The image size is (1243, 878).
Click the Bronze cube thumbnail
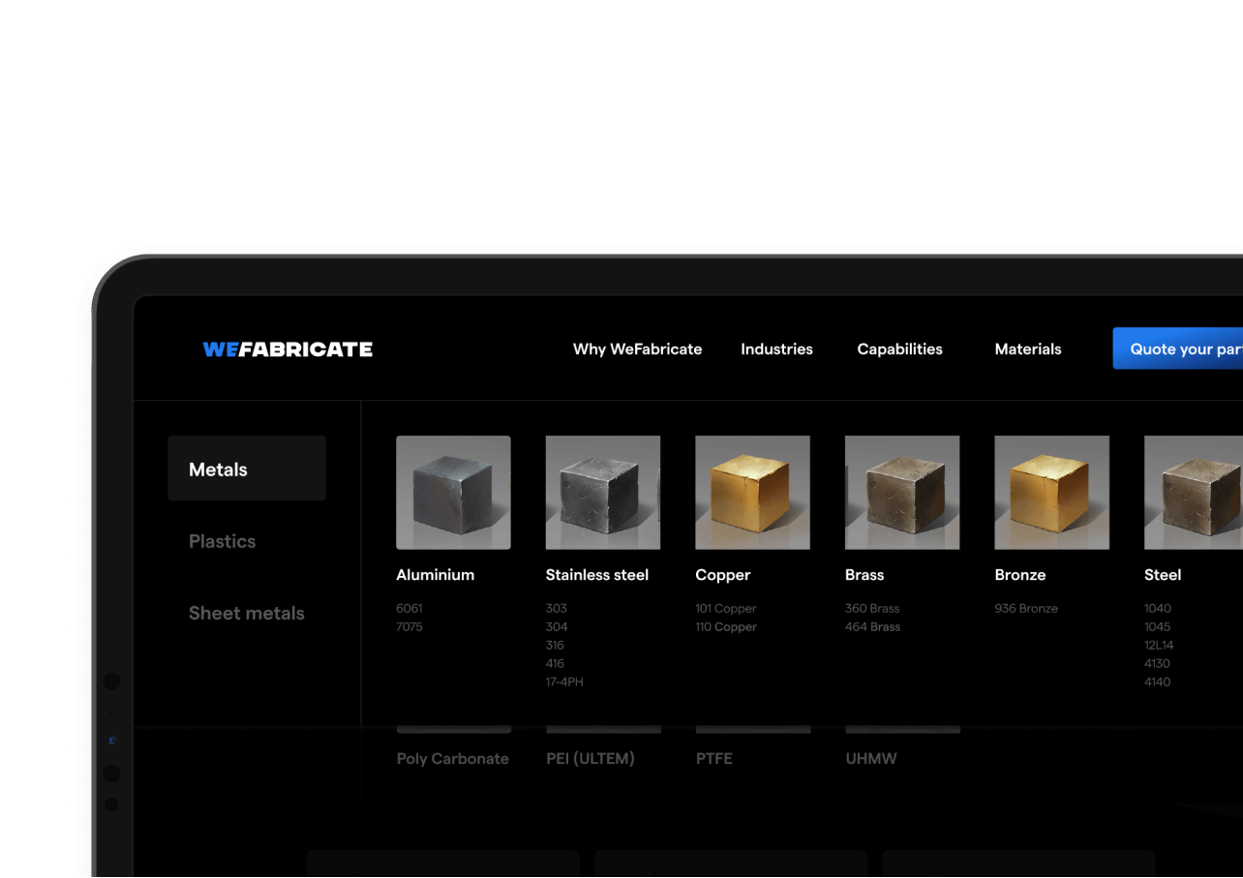point(1052,493)
